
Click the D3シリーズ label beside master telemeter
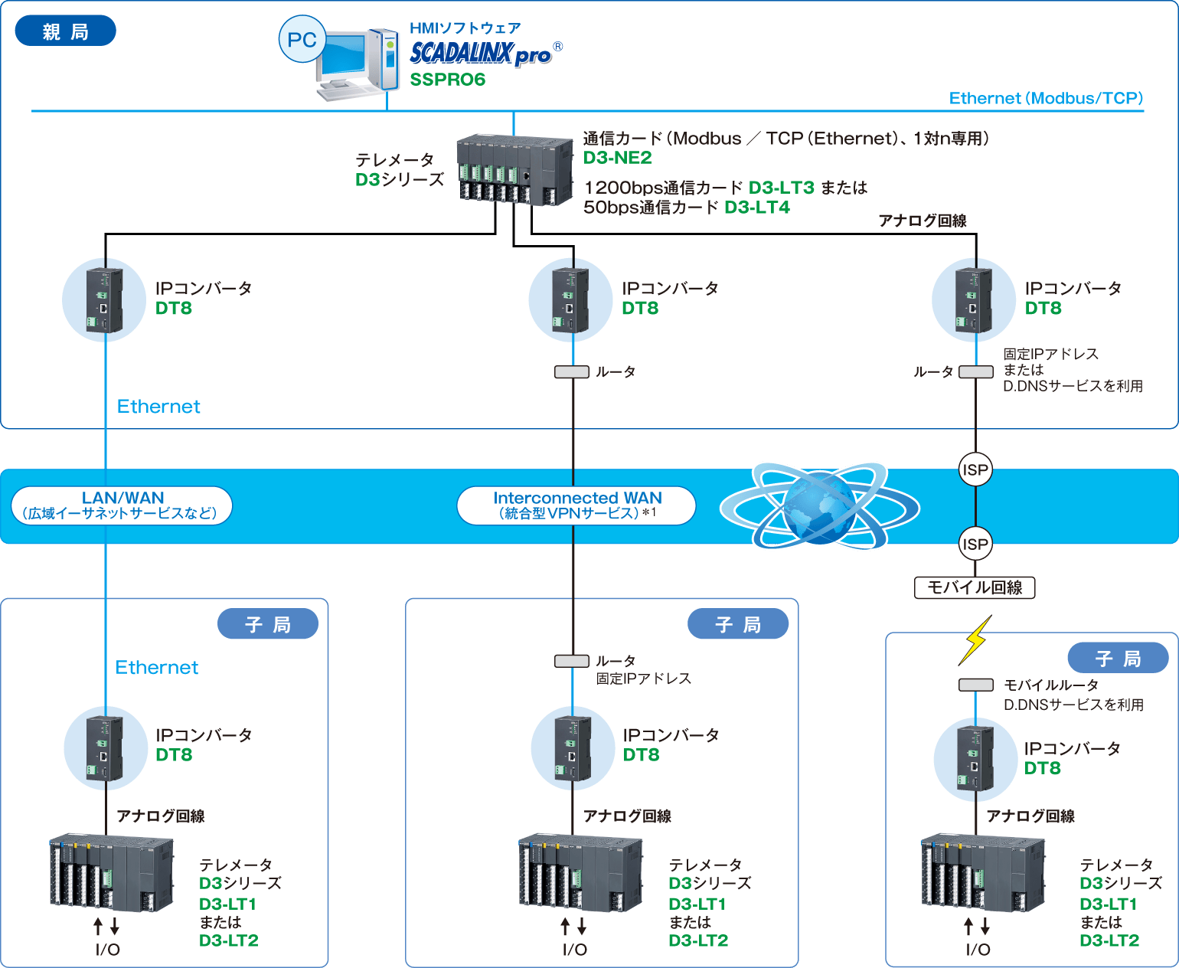point(400,179)
